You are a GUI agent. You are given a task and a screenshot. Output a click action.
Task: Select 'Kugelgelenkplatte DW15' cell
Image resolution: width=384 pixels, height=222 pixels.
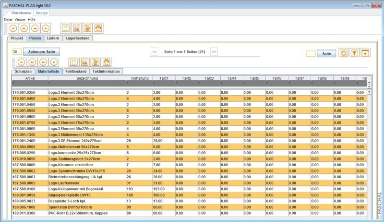87,195
